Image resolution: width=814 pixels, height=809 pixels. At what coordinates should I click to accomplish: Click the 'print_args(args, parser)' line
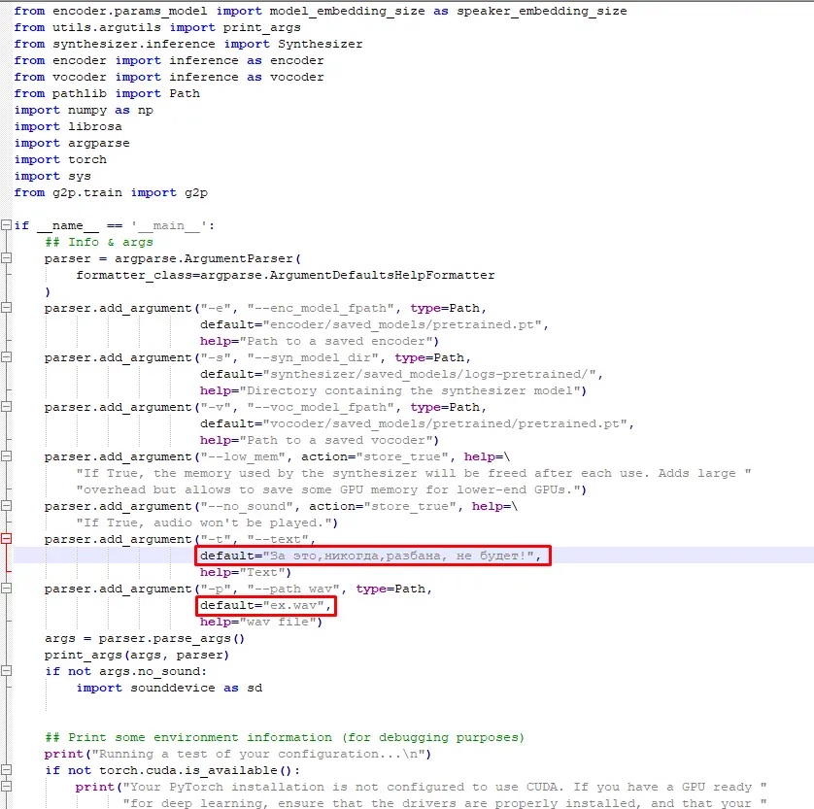[137, 655]
